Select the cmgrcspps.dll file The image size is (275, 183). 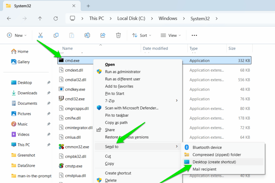tap(77, 108)
